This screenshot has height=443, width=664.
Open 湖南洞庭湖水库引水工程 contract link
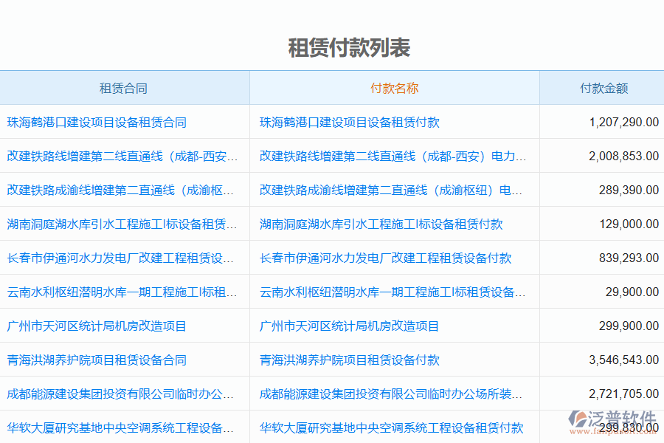(x=124, y=224)
